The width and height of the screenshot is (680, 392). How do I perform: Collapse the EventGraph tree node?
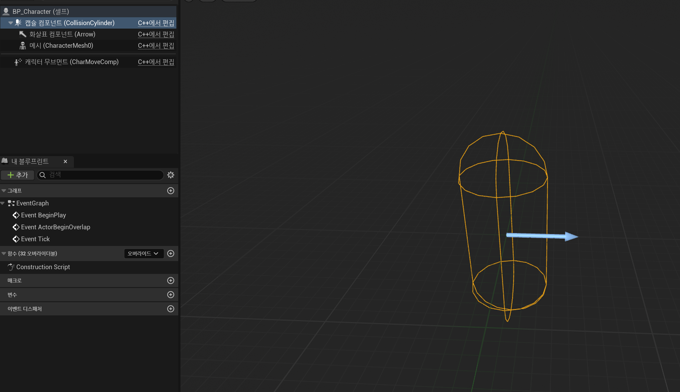point(3,203)
